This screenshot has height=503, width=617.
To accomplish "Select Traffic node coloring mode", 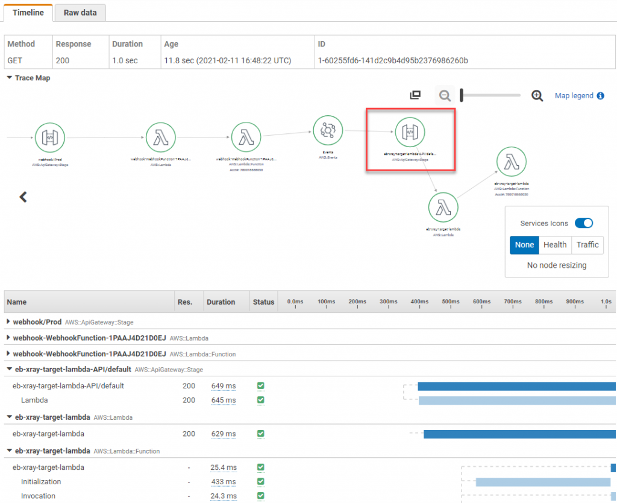I will click(x=587, y=245).
